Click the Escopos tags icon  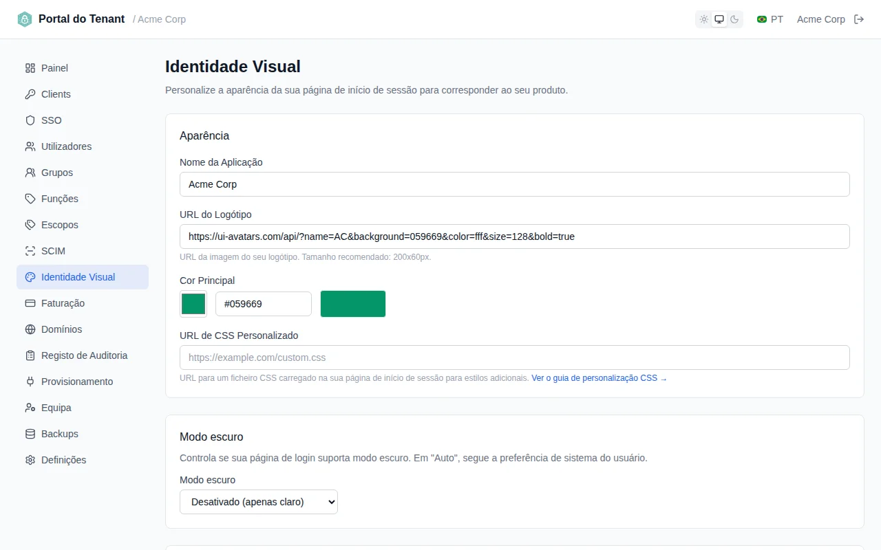30,225
